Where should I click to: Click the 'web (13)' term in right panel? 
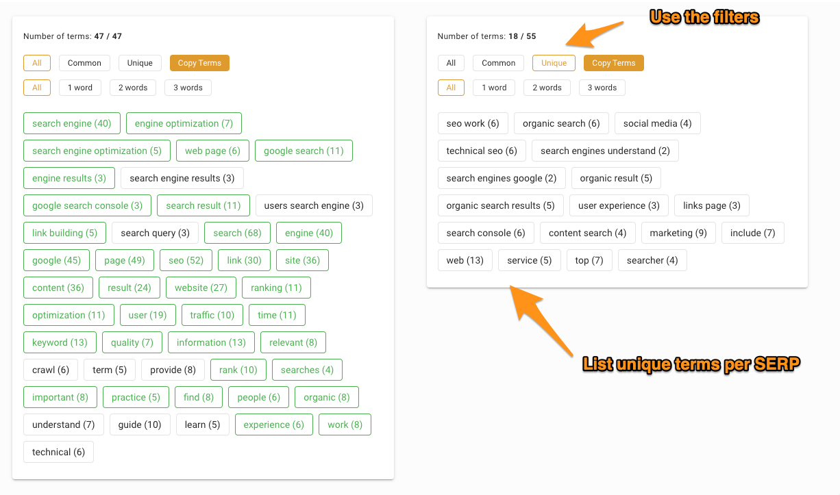(x=465, y=260)
